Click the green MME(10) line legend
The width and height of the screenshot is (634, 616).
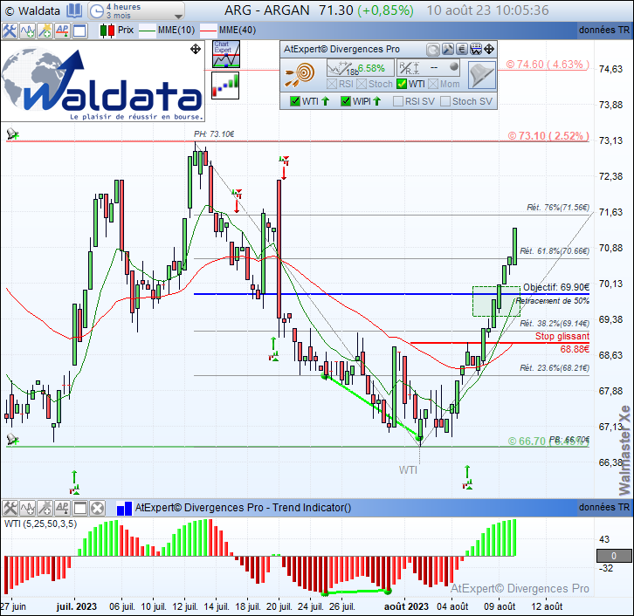pos(167,31)
